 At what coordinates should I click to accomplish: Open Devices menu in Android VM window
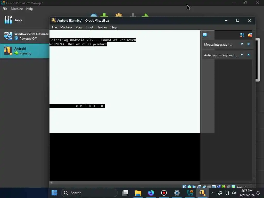click(x=102, y=27)
